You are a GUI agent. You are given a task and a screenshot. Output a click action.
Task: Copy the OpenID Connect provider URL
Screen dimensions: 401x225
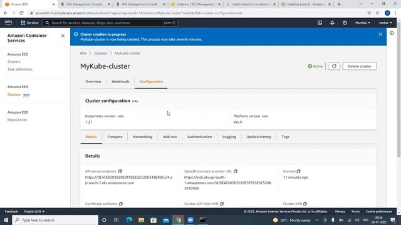click(x=236, y=171)
